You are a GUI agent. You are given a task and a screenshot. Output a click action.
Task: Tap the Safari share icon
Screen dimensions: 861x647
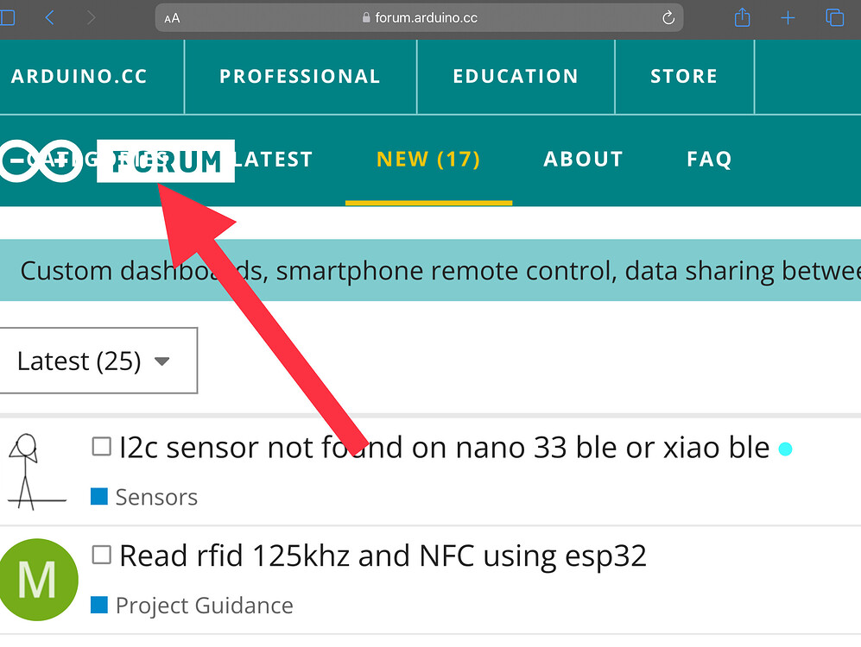(742, 17)
